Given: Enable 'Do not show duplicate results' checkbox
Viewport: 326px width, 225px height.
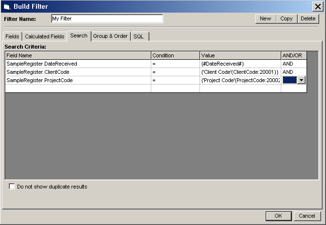Looking at the screenshot, I should 12,187.
